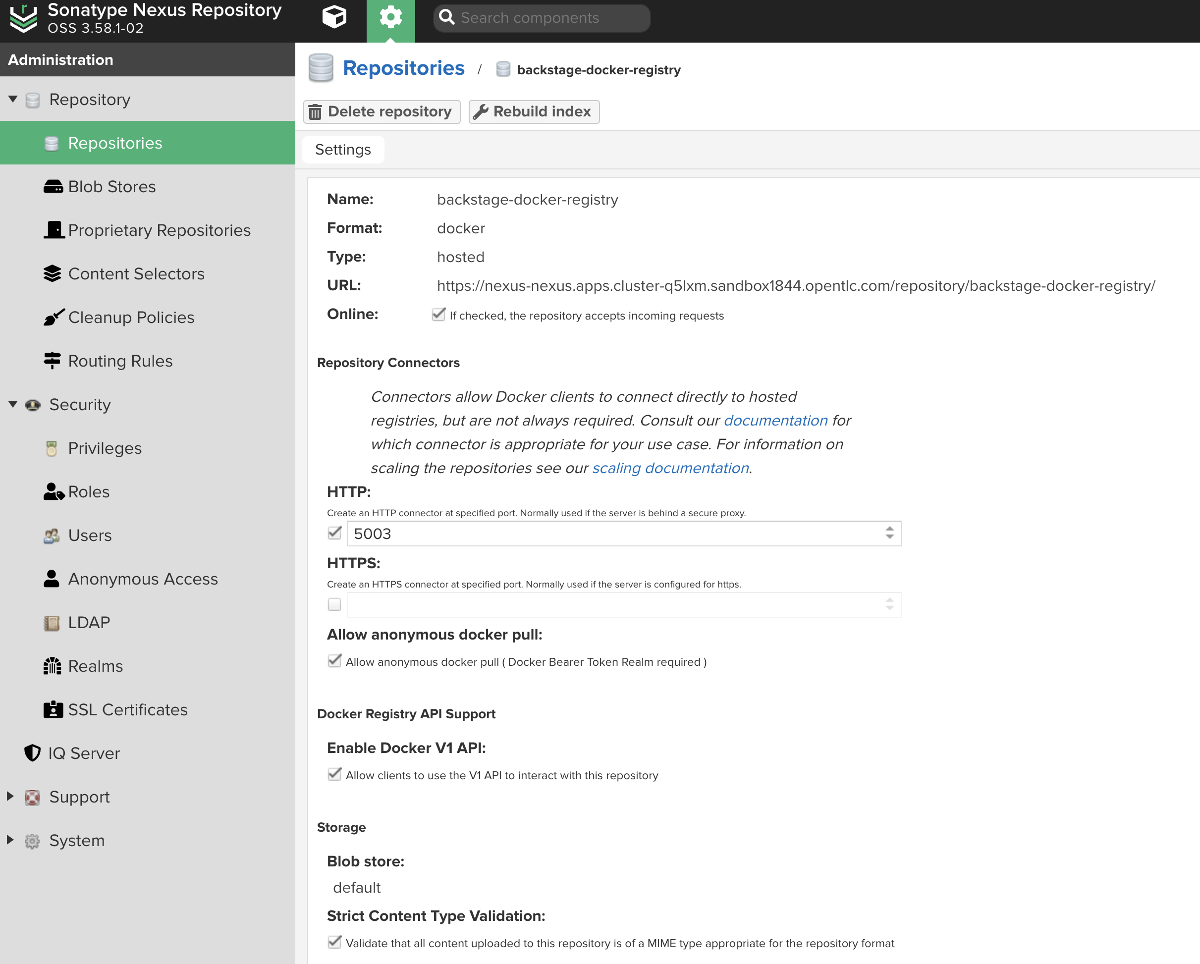This screenshot has width=1200, height=964.
Task: Click the Realms icon
Action: tap(53, 666)
